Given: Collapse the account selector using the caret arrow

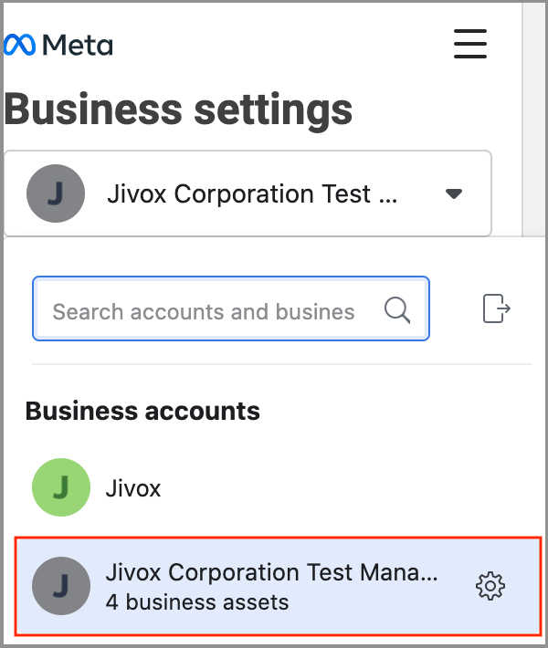Looking at the screenshot, I should pyautogui.click(x=454, y=193).
